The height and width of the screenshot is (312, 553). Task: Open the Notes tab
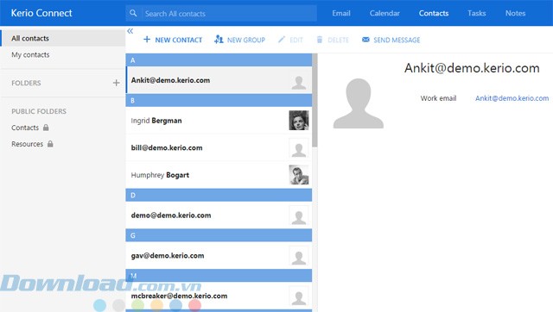[515, 14]
